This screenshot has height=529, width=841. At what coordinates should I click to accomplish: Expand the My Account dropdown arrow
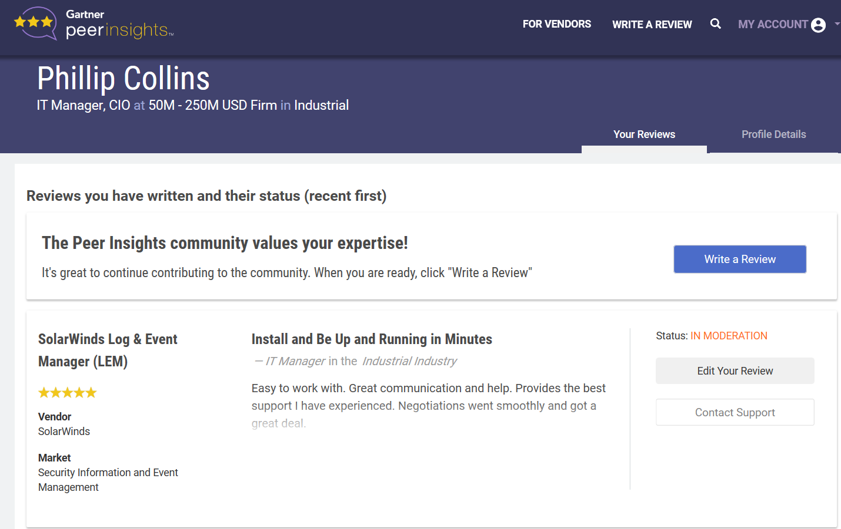(x=837, y=24)
